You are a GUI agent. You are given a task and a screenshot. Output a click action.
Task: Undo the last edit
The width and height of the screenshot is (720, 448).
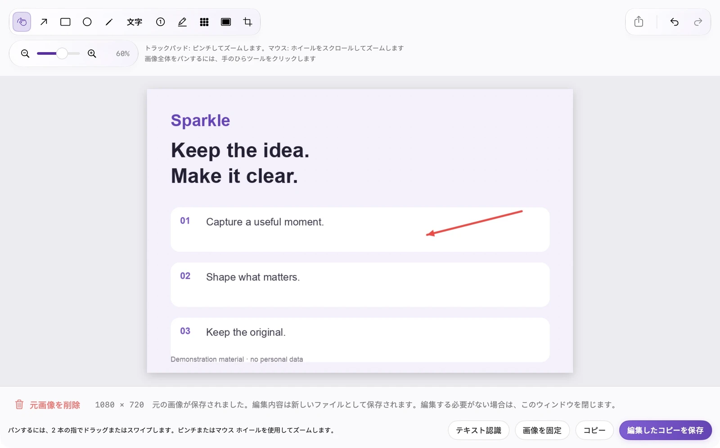pyautogui.click(x=674, y=22)
